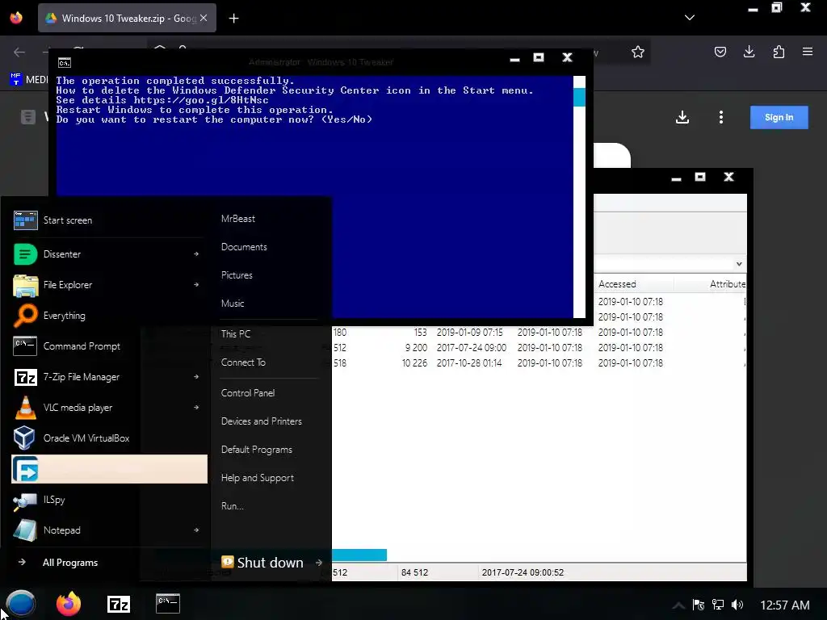Select the 7-Zip row dated 2017-10-28 01:14
827x620 pixels.
[x=539, y=362]
